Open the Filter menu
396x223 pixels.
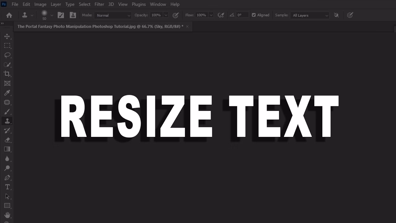[x=99, y=4]
